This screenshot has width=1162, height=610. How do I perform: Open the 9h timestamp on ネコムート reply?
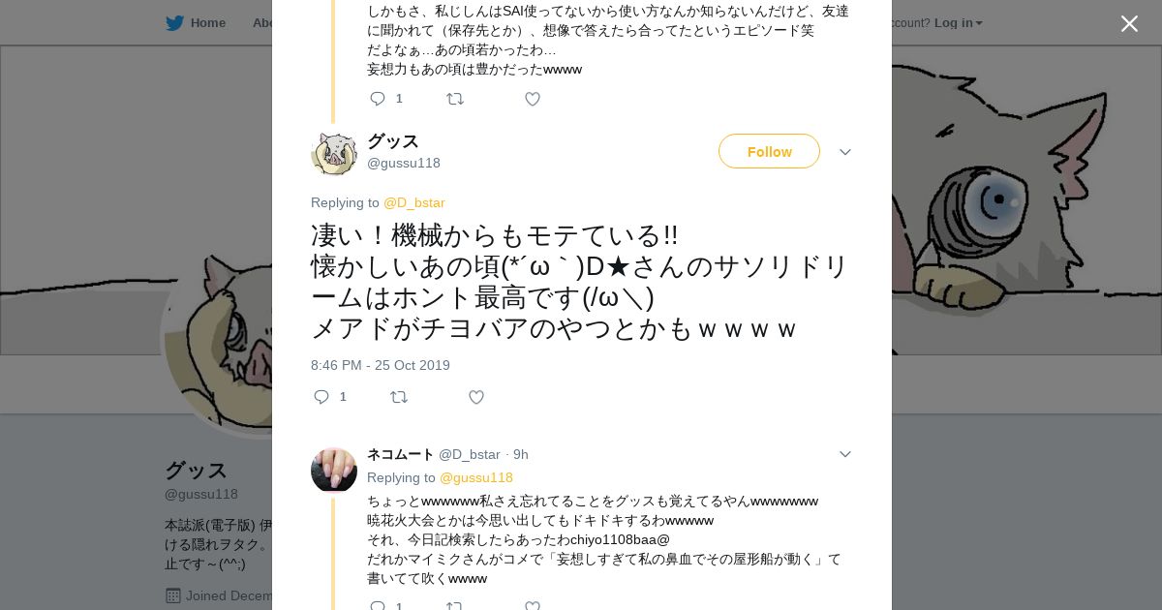point(520,454)
